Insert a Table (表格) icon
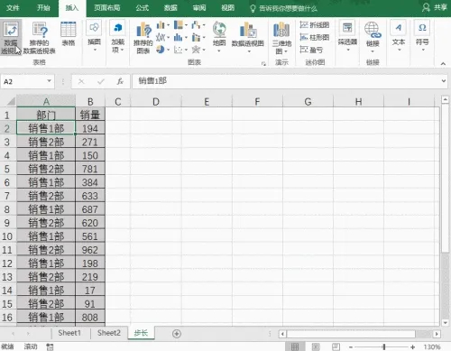This screenshot has width=451, height=351. [69, 30]
